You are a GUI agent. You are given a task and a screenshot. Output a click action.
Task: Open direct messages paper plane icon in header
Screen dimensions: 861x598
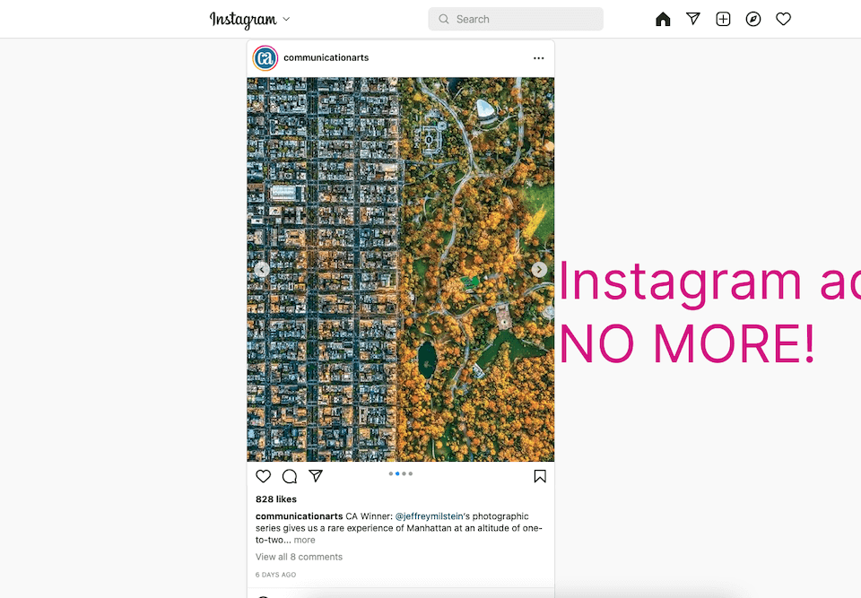pos(693,19)
